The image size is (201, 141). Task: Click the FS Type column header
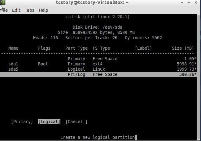[101, 48]
